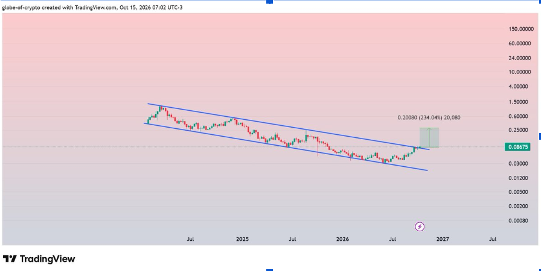Click the 150.00000 price axis label
Viewport: 541px width, 271px height.
[521, 29]
